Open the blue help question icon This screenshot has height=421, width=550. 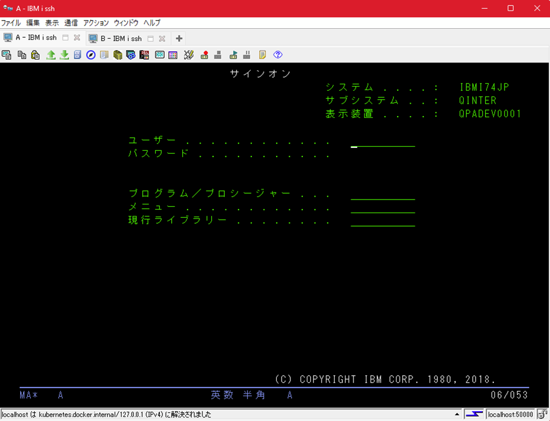[x=278, y=55]
